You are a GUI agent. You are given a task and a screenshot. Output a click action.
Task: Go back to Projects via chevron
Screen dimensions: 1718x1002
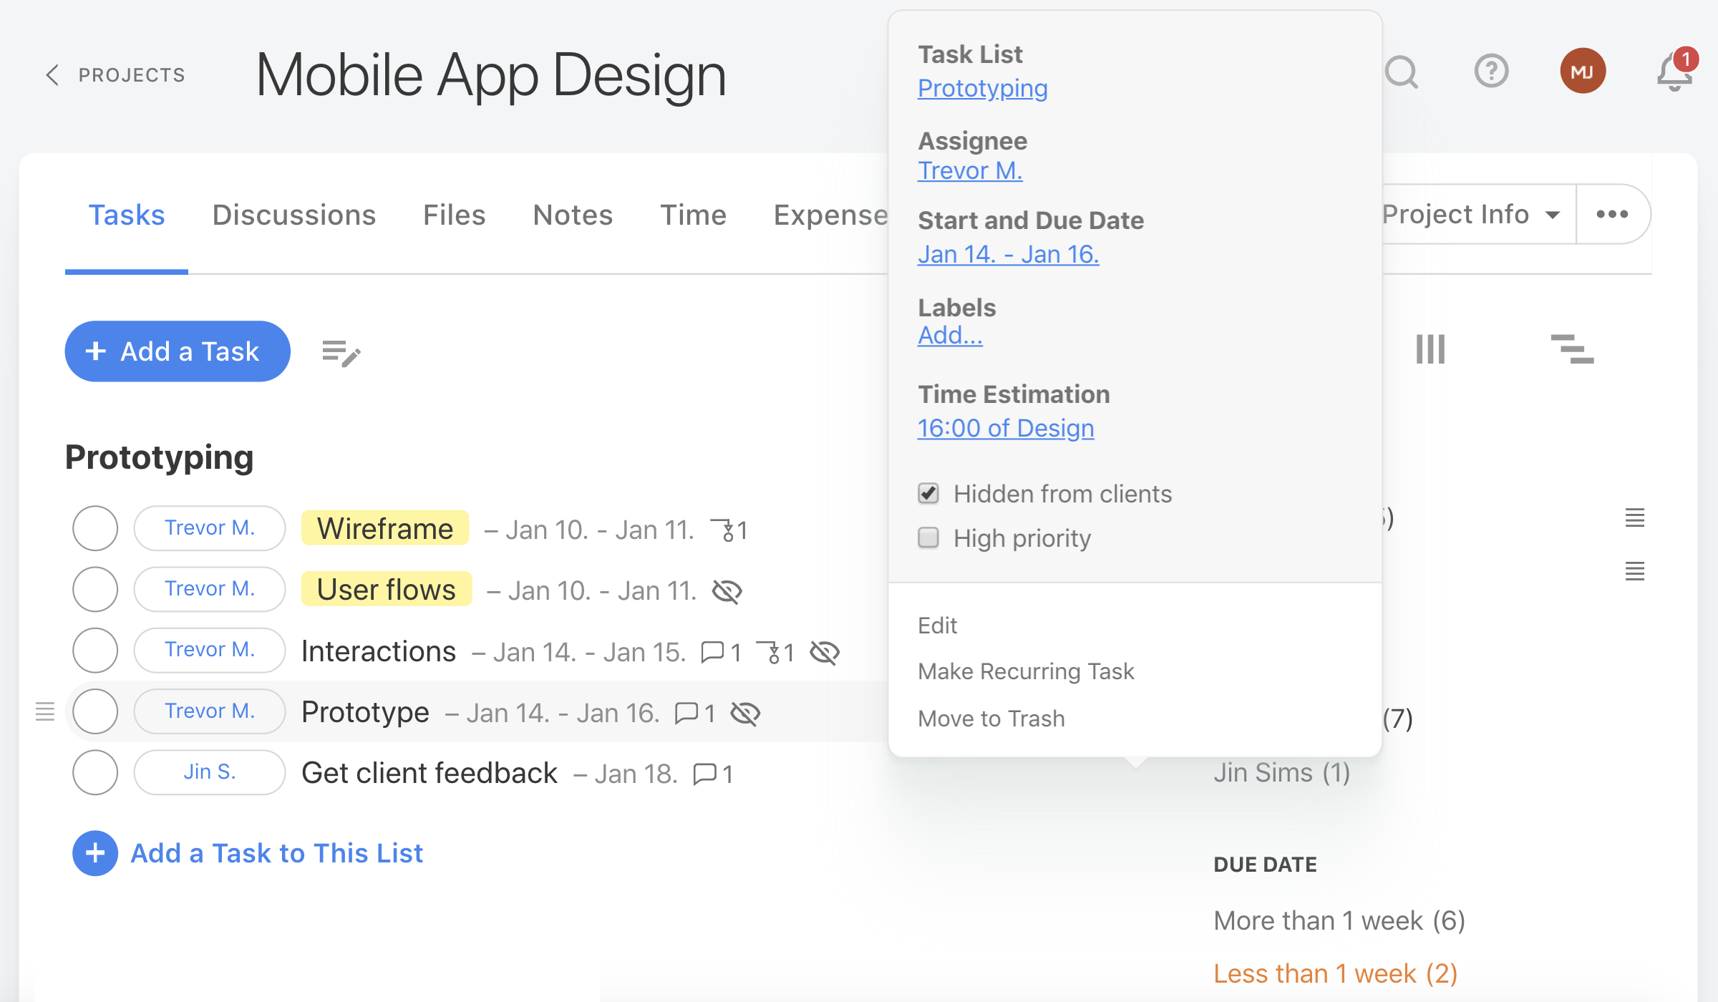(x=52, y=74)
